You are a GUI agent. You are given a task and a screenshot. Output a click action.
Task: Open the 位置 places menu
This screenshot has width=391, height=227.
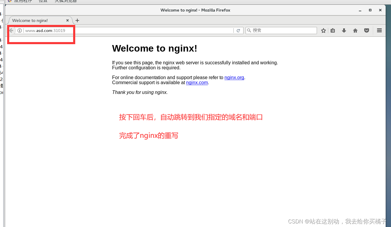tap(43, 1)
